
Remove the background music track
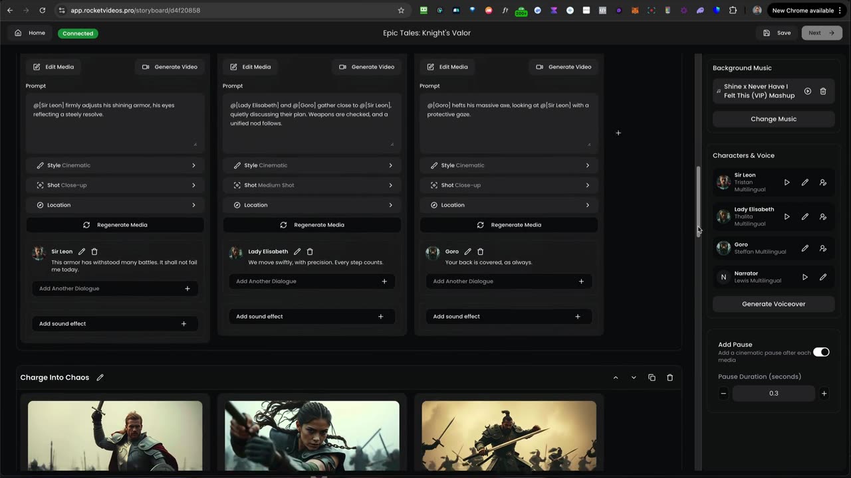click(x=823, y=91)
